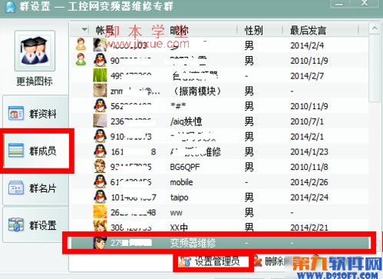Click the *#* nickname cell
383x279 pixels.
click(178, 106)
